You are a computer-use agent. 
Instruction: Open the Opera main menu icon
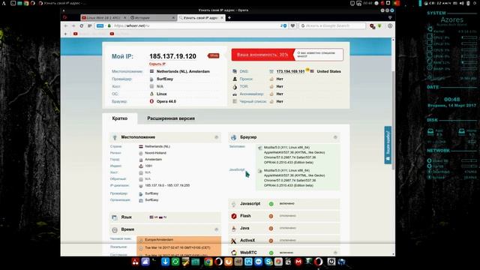pyautogui.click(x=65, y=17)
